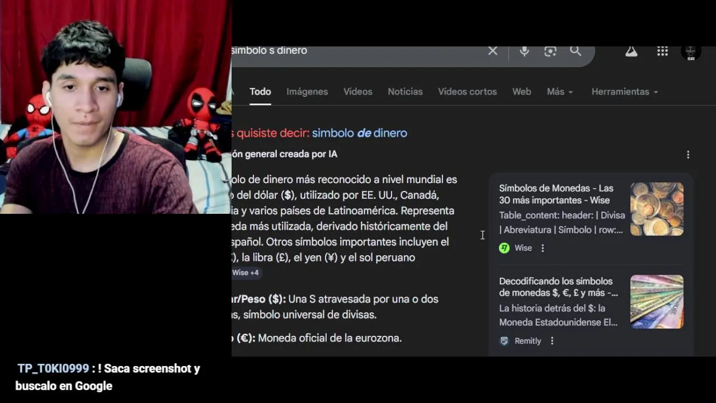The width and height of the screenshot is (716, 403).
Task: Expand the Herramientas dropdown
Action: (x=625, y=92)
